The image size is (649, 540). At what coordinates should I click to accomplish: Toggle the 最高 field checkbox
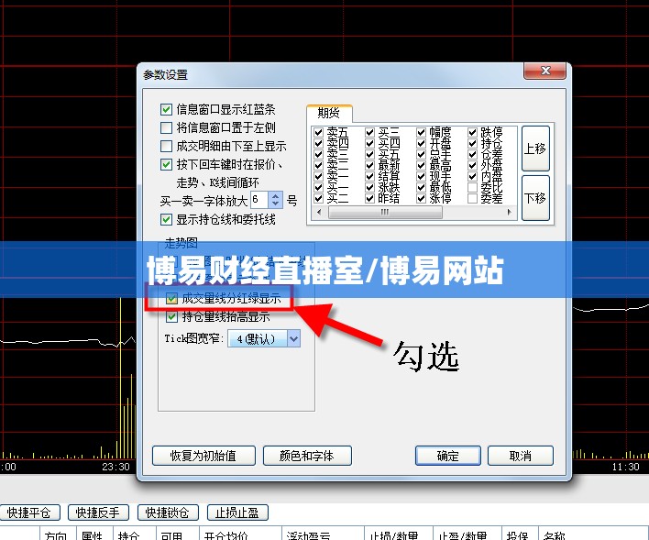(421, 166)
